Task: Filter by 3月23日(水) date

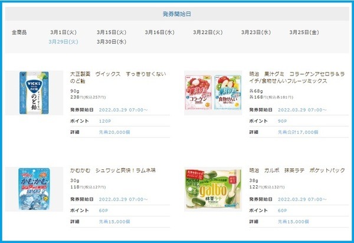Action: (x=256, y=32)
